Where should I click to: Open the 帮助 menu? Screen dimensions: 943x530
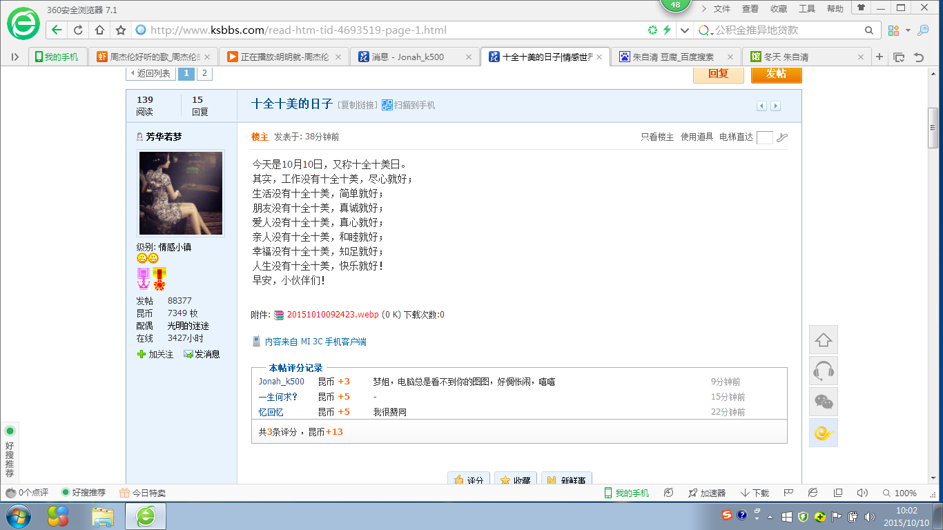point(835,8)
